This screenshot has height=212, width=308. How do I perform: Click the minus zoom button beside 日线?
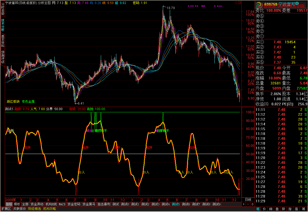pos(247,204)
